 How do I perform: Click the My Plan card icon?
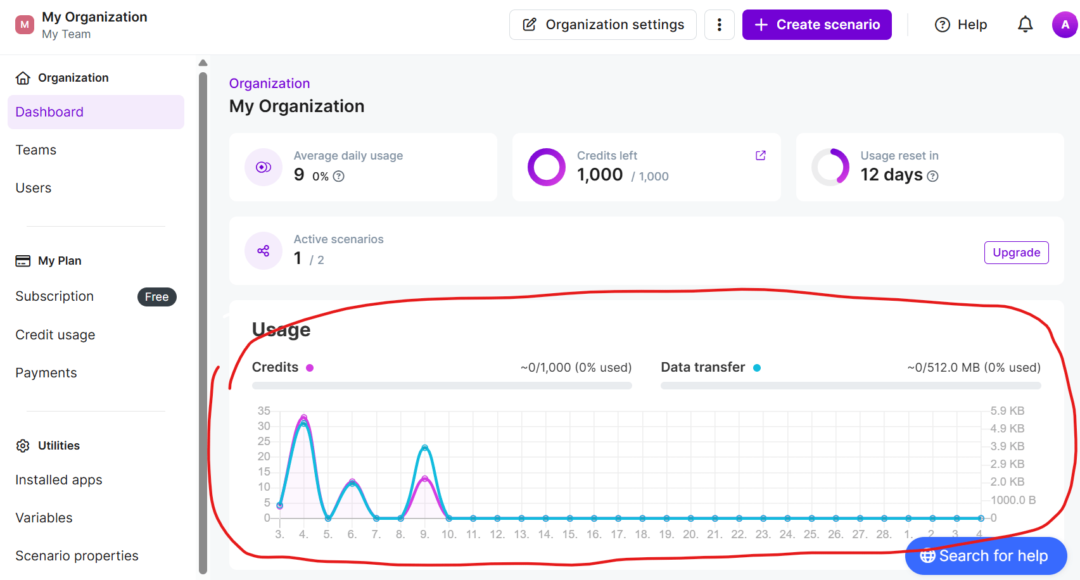point(23,261)
